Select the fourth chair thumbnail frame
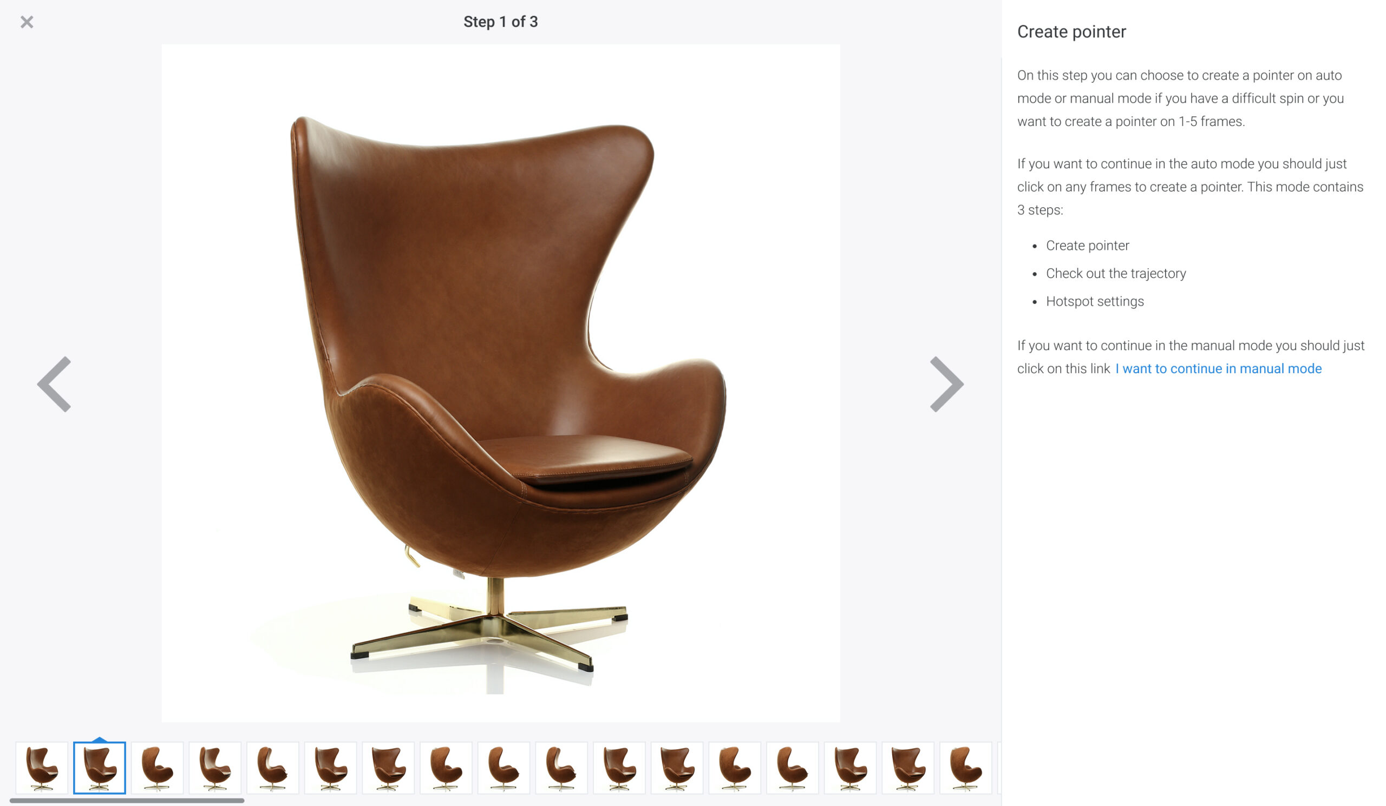This screenshot has height=806, width=1386. (x=215, y=768)
